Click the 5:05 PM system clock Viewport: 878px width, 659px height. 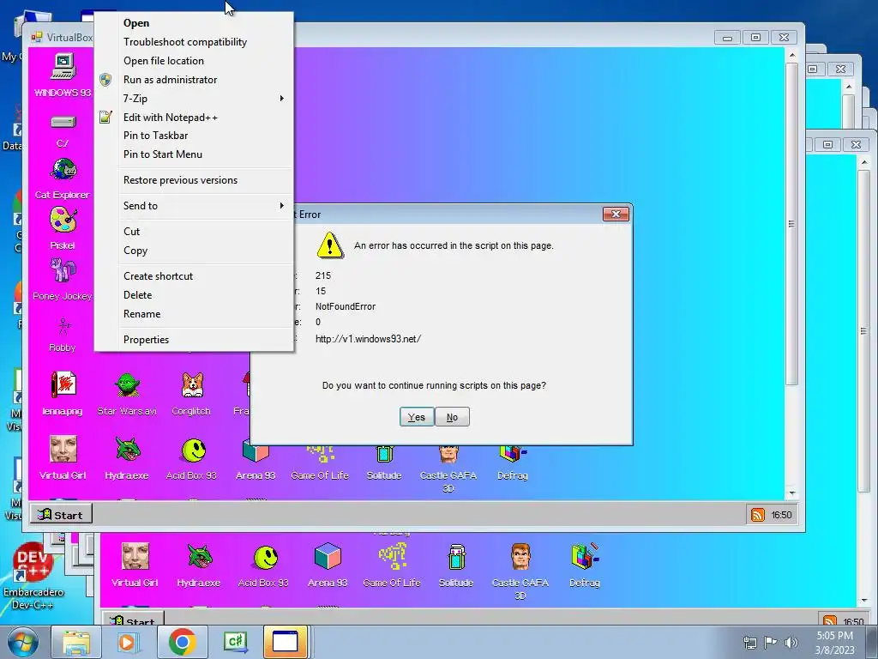coord(835,636)
